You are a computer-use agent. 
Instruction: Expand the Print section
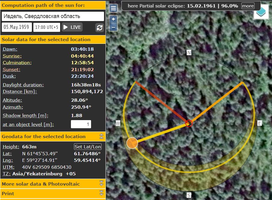[x=101, y=193]
